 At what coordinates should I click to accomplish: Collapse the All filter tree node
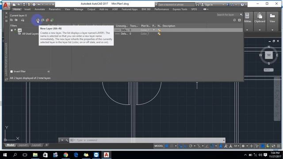tap(12, 30)
